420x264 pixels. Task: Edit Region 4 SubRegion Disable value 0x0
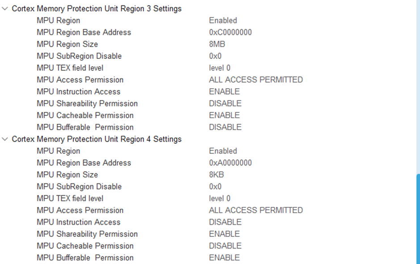215,187
